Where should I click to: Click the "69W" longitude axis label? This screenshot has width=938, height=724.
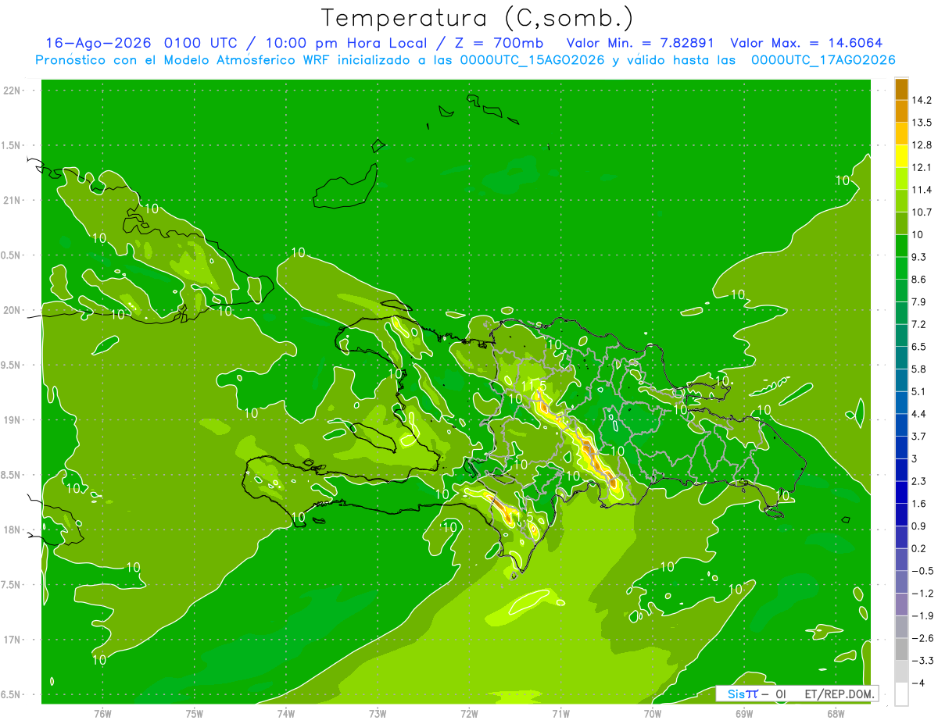[744, 714]
